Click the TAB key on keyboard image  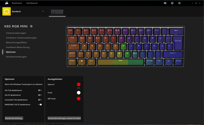73,39
